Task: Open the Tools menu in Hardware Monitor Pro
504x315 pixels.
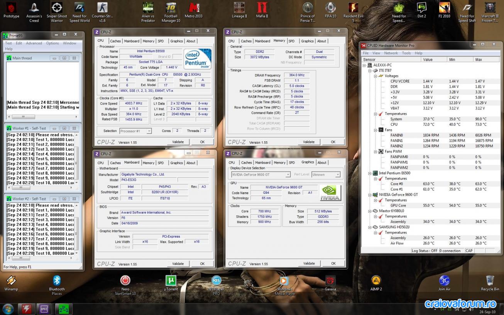Action: coord(406,53)
